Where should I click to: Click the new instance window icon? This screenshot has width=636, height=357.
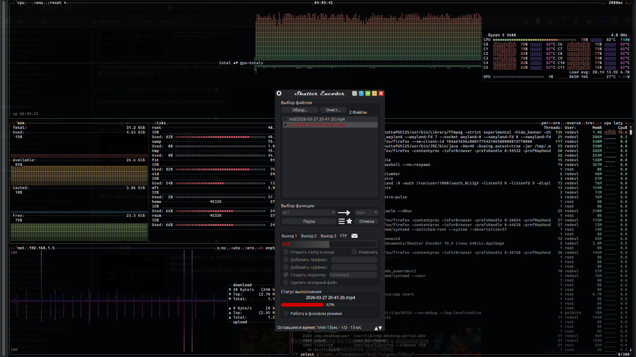[354, 94]
